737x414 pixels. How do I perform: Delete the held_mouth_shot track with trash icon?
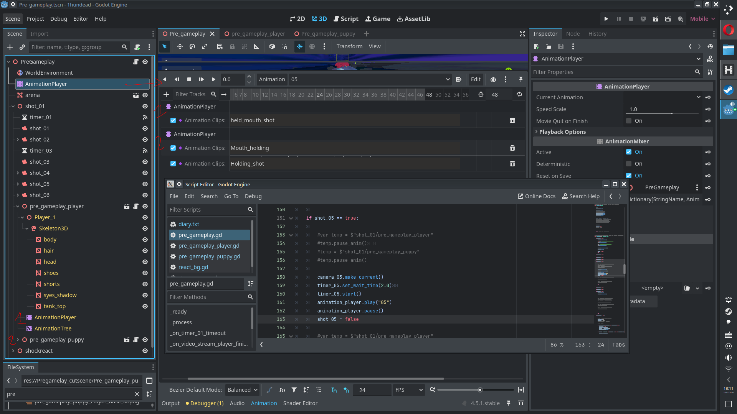click(x=512, y=120)
